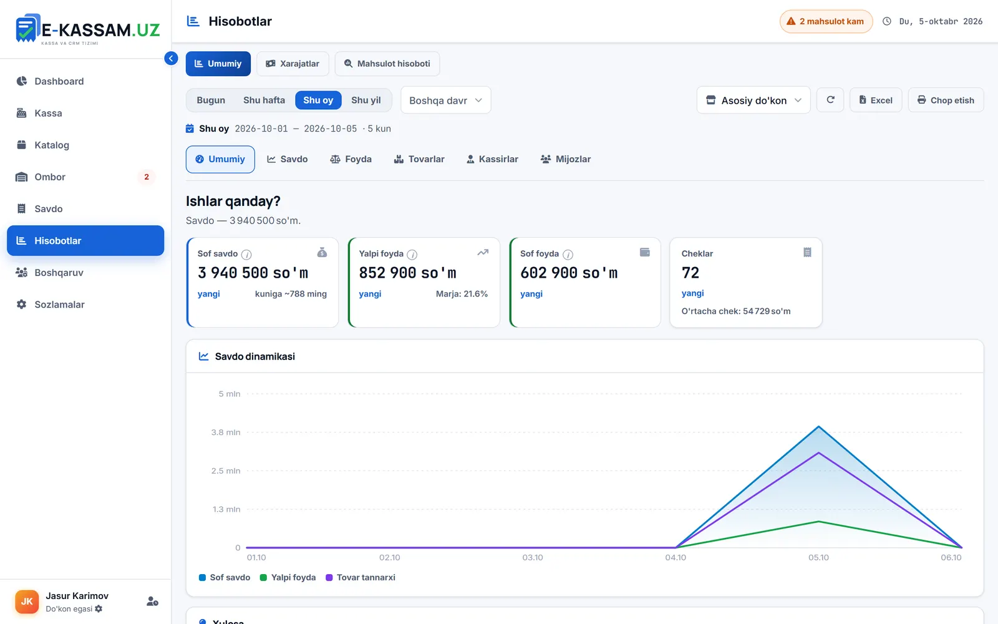Open the Asosiy do'kon store dropdown

753,100
